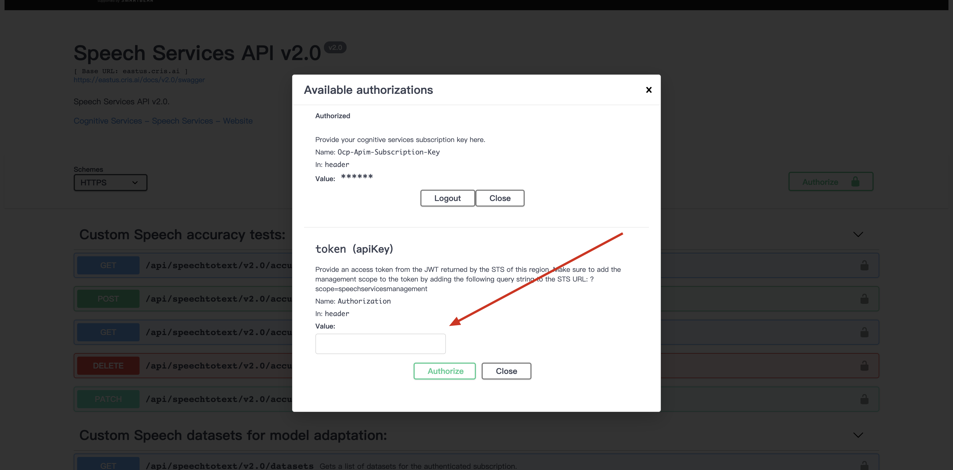The width and height of the screenshot is (953, 470).
Task: Close the Available authorizations dialog with X
Action: [649, 90]
